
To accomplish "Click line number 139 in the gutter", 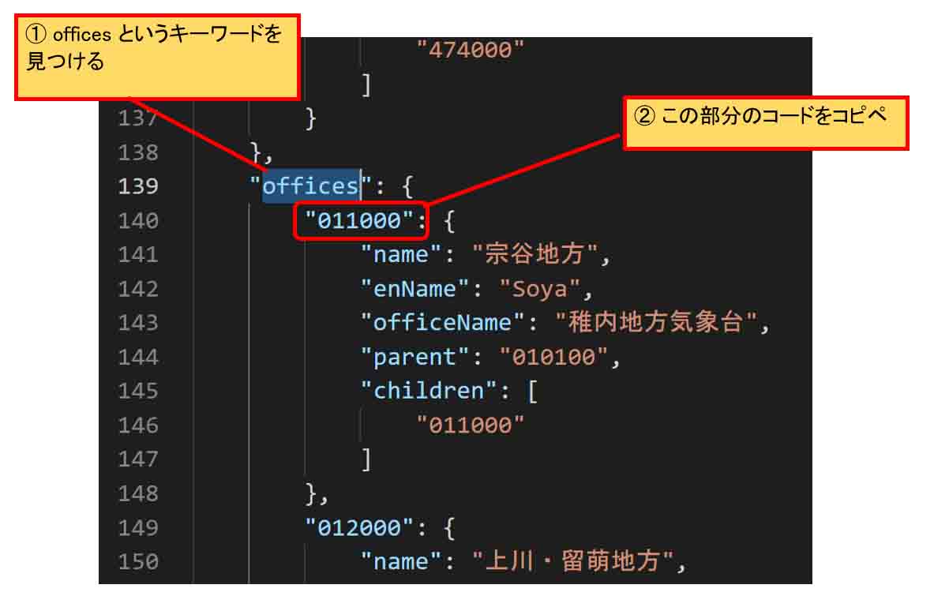I will click(138, 186).
